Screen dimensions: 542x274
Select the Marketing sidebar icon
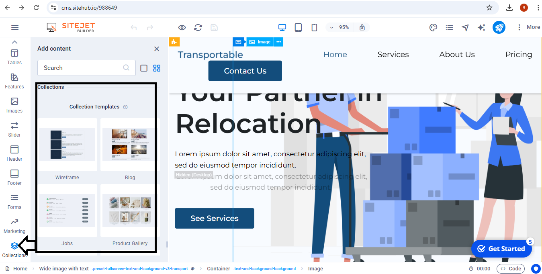[x=14, y=226]
